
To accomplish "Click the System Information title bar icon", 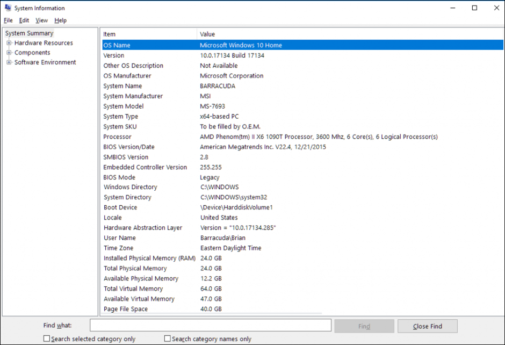I will (8, 8).
